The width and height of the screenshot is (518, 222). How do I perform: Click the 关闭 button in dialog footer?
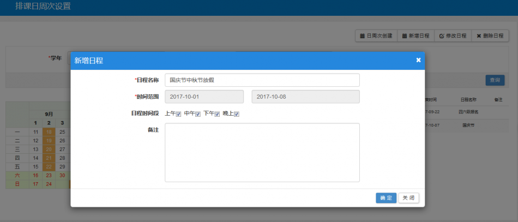coord(409,198)
